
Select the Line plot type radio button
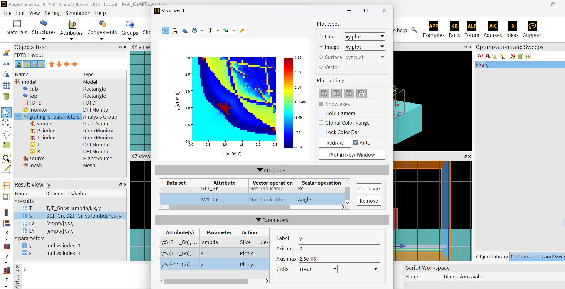[321, 37]
